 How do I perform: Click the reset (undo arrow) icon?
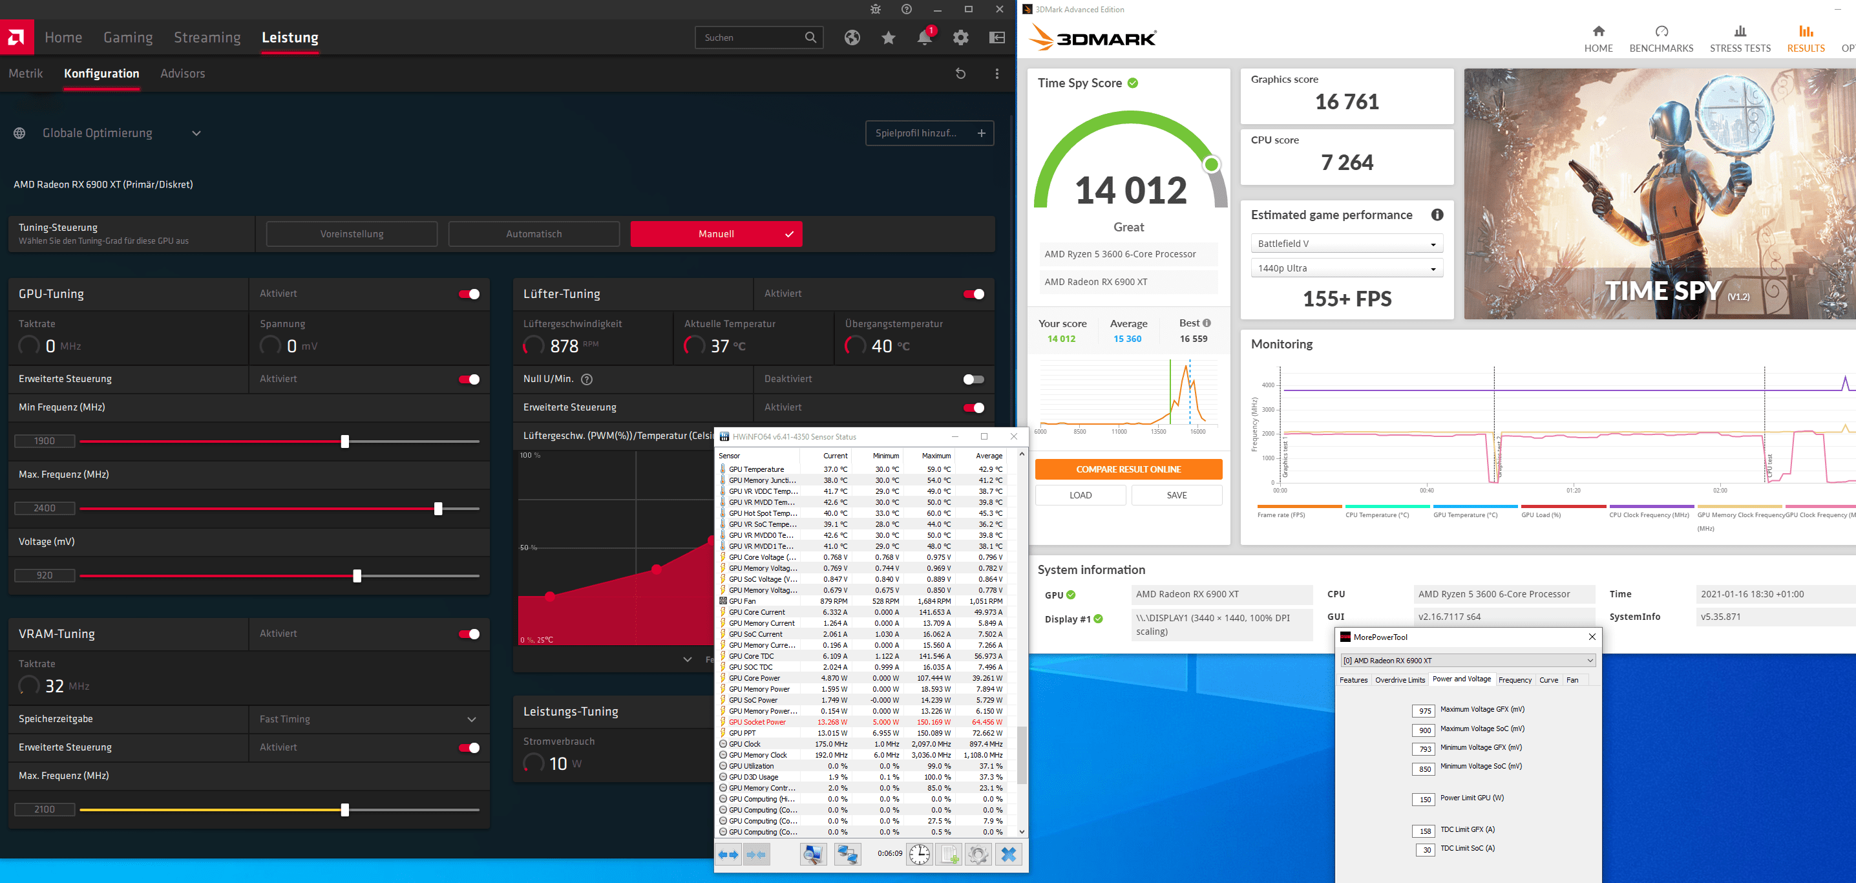point(960,74)
